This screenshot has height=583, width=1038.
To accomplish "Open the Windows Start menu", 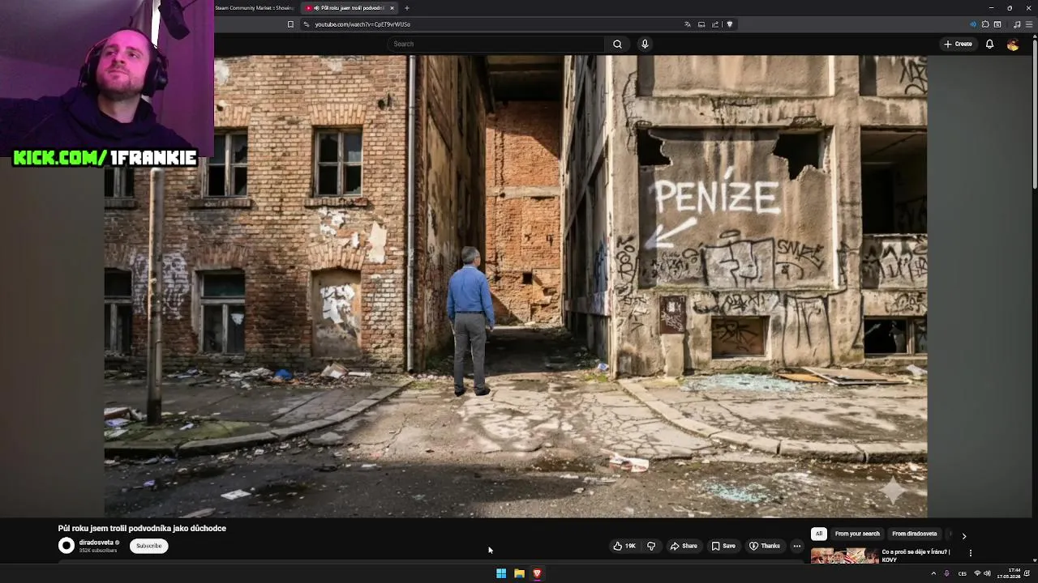I will 501,573.
